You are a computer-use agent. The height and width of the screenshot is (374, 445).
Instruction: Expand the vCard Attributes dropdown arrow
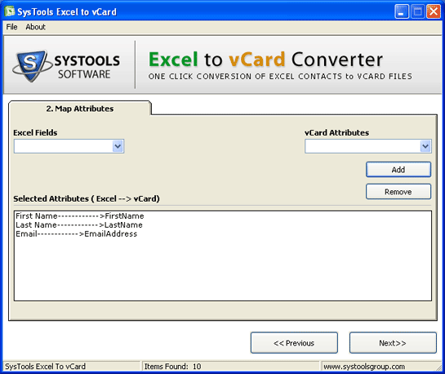pos(425,146)
